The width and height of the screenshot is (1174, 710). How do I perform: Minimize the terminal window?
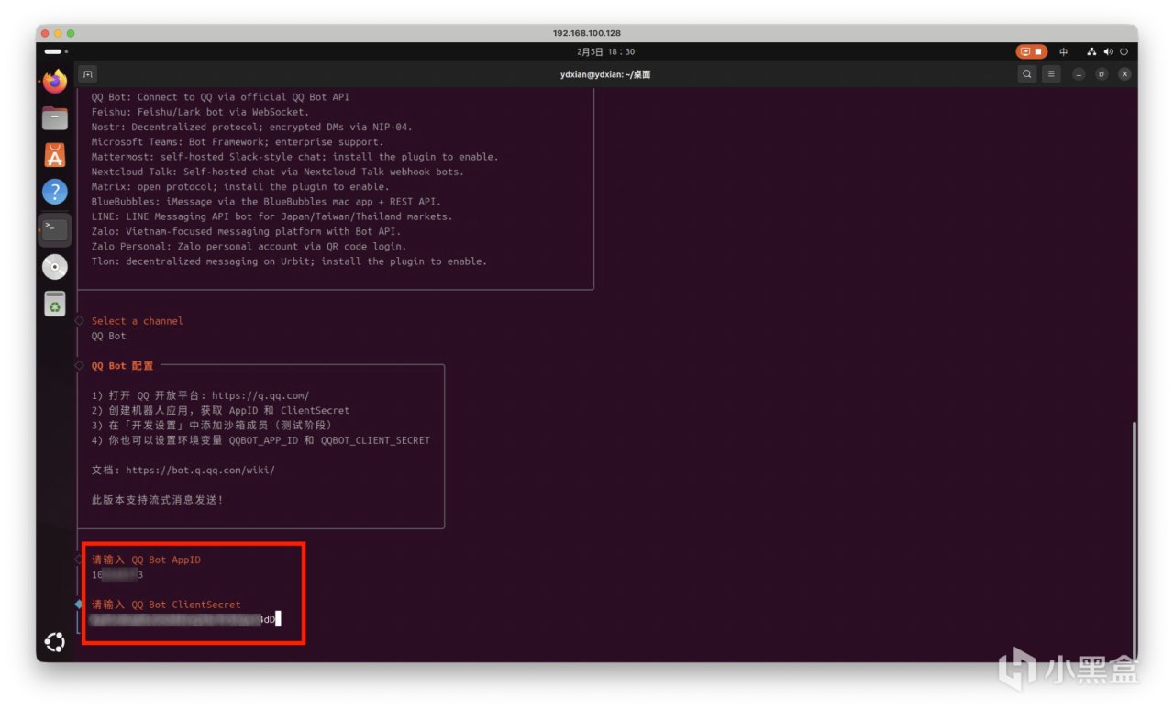[1079, 74]
